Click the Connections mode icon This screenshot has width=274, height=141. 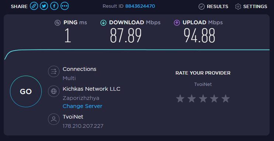[54, 71]
